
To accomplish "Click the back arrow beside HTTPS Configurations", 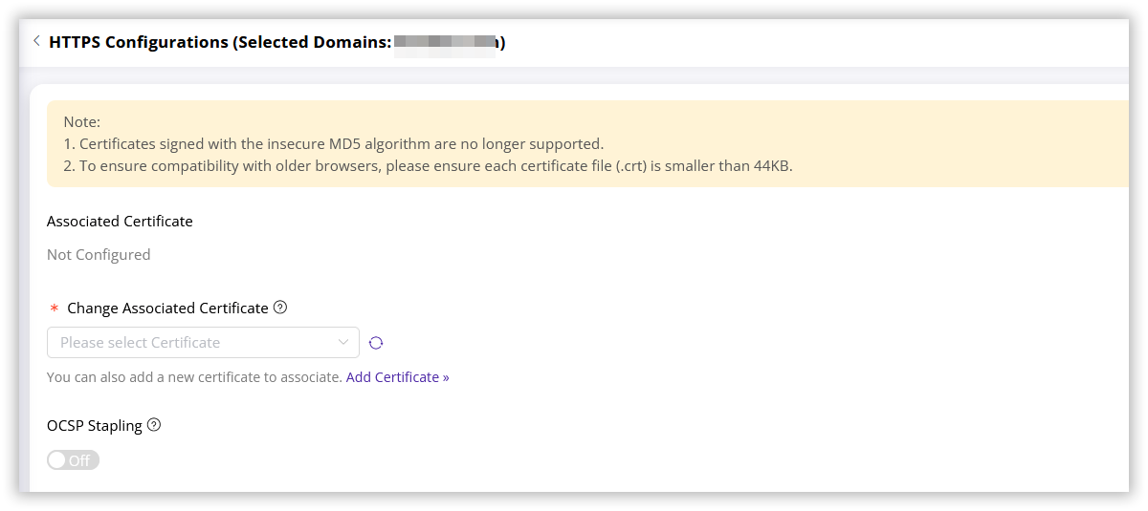I will coord(36,41).
